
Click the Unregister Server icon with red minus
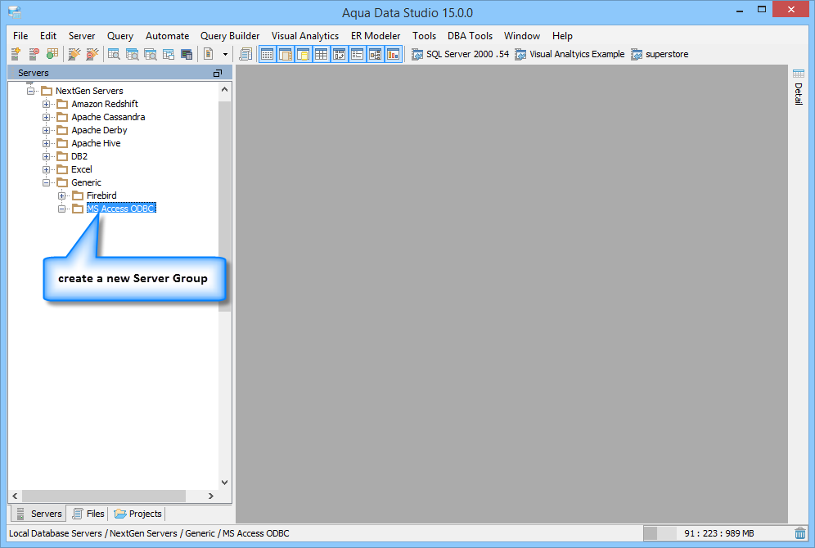[x=34, y=54]
